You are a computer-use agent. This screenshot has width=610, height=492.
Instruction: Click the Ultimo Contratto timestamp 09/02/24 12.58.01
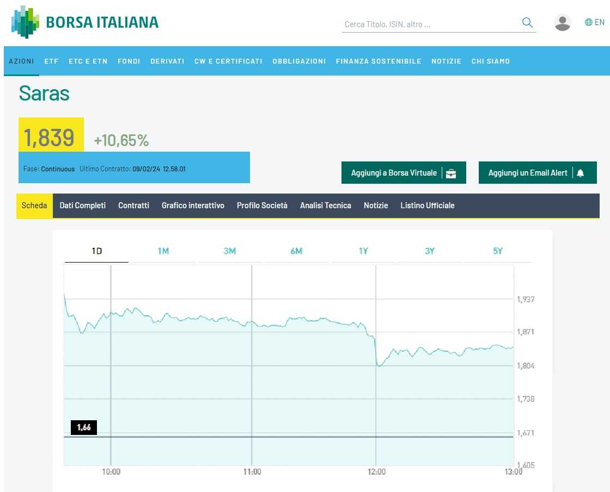(158, 169)
